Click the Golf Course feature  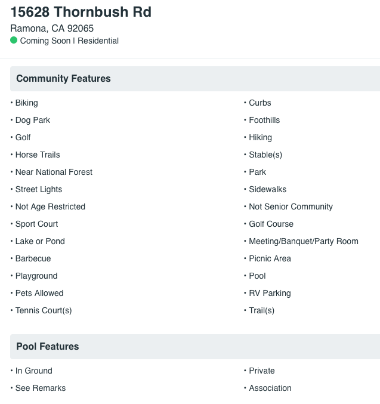point(271,224)
